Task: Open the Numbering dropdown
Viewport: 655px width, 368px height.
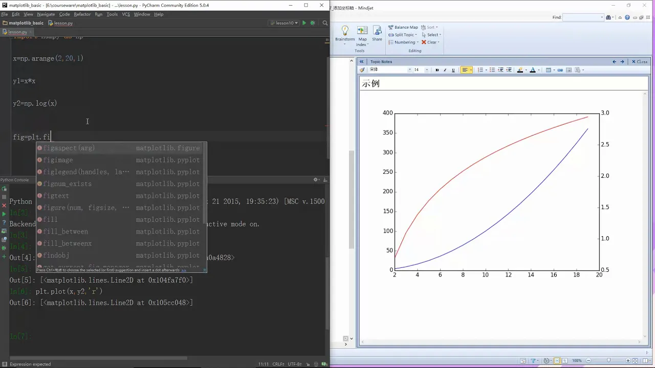Action: tap(403, 42)
